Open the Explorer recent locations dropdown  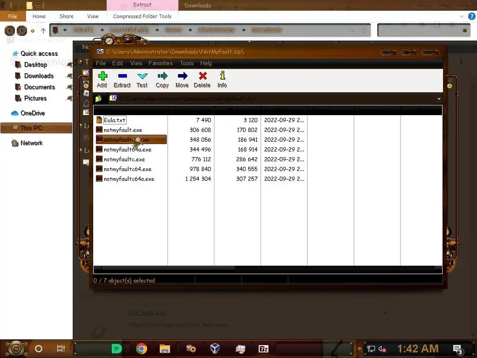click(33, 31)
